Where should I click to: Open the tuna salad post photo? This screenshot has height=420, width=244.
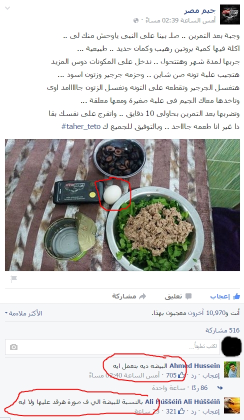[x=122, y=205]
